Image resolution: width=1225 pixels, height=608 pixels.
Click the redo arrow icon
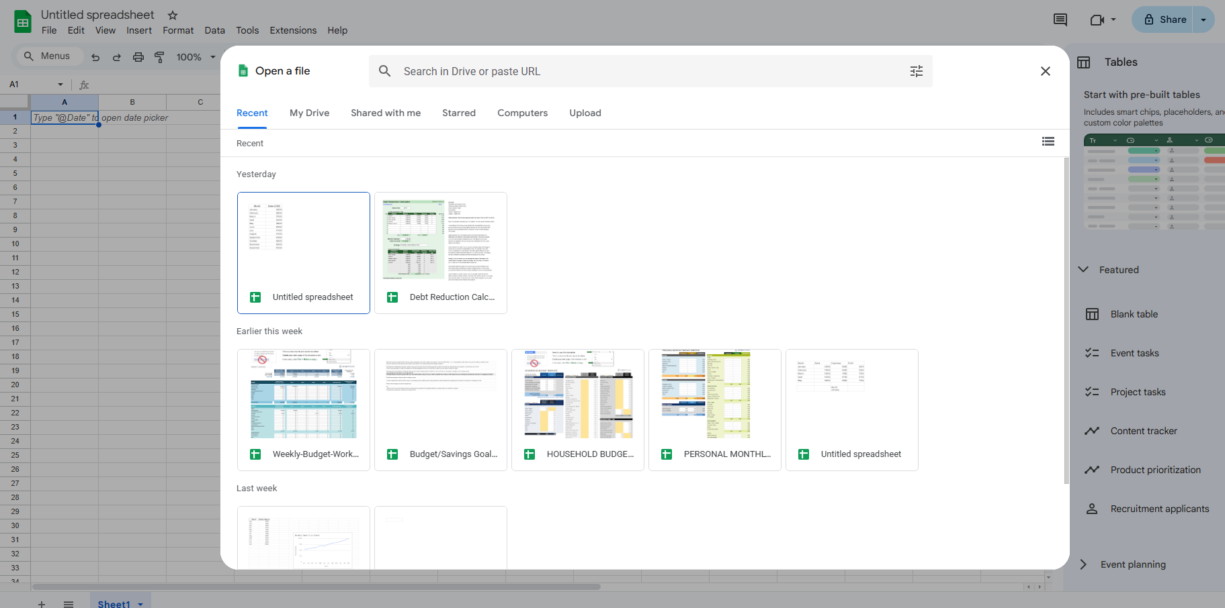tap(117, 57)
